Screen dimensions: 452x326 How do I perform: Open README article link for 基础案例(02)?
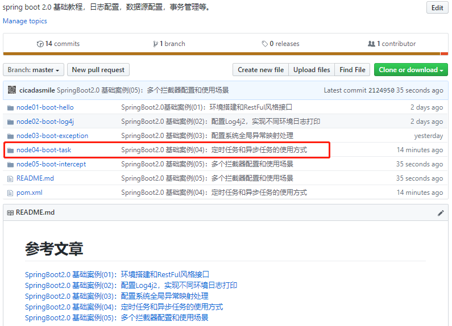[x=131, y=286]
